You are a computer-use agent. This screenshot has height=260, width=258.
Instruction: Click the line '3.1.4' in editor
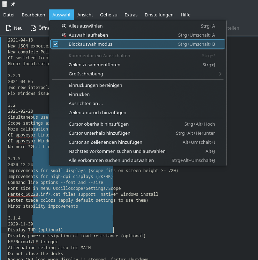click(x=14, y=218)
